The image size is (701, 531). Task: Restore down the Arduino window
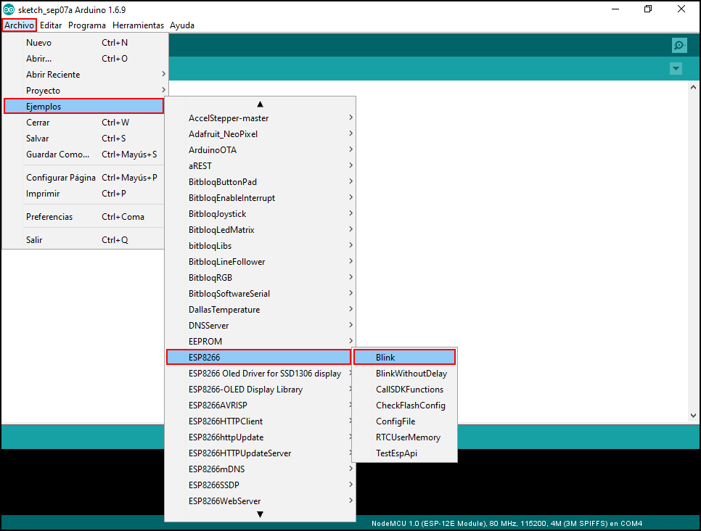(648, 9)
